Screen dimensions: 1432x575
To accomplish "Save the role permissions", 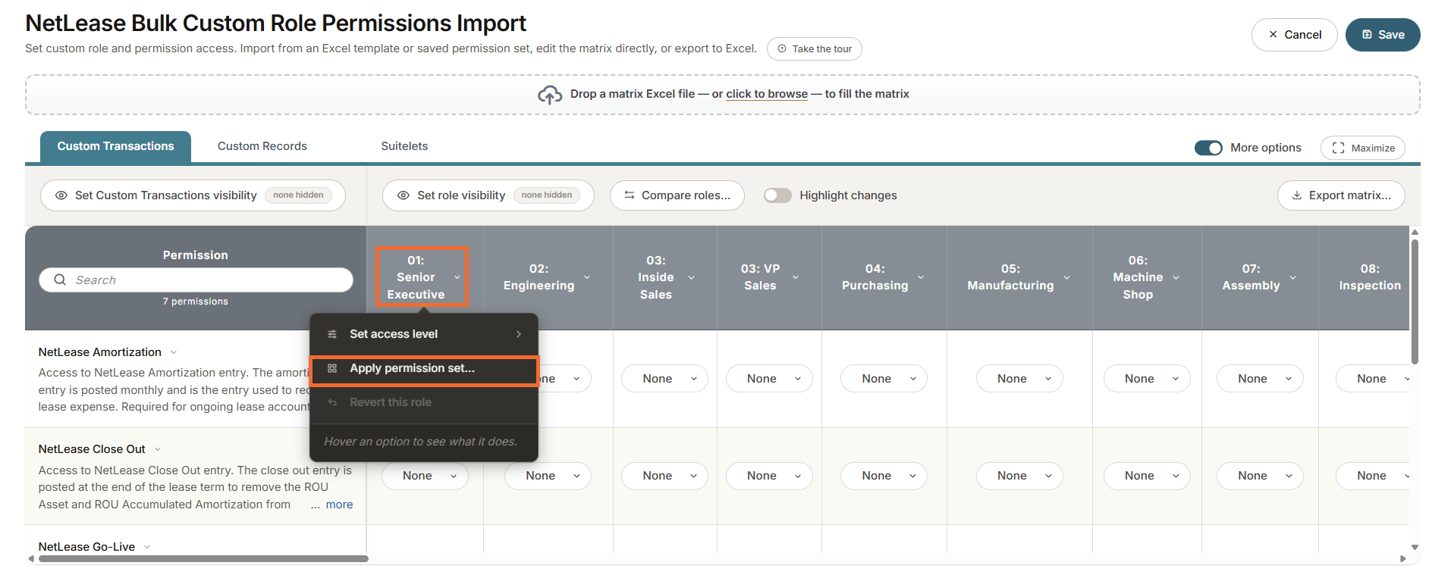I will (1383, 35).
